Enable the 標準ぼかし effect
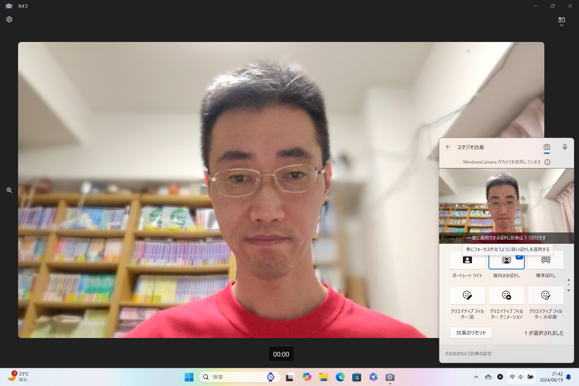The width and height of the screenshot is (579, 386). click(x=546, y=261)
